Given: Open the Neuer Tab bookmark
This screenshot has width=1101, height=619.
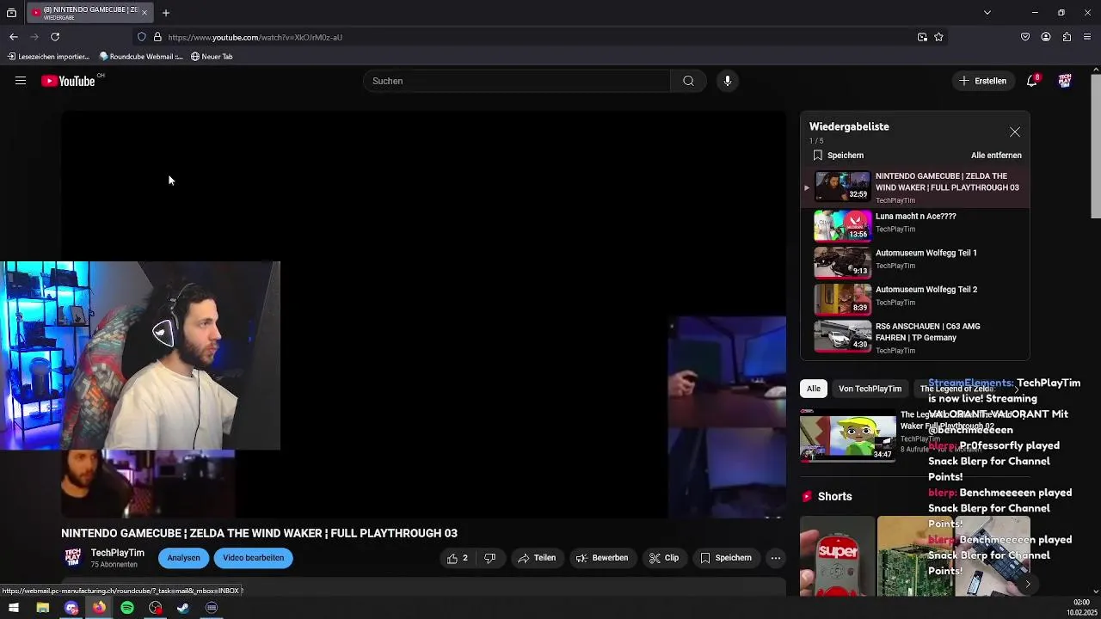Looking at the screenshot, I should 212,57.
